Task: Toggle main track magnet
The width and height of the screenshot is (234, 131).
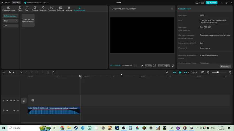Action: (x=174, y=72)
